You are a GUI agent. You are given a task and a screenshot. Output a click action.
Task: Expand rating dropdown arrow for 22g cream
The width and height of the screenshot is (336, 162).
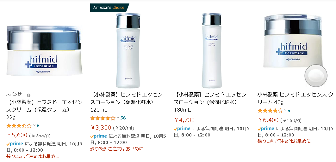[34, 125]
